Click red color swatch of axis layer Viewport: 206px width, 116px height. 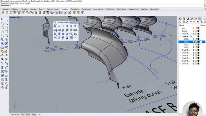pos(198,28)
